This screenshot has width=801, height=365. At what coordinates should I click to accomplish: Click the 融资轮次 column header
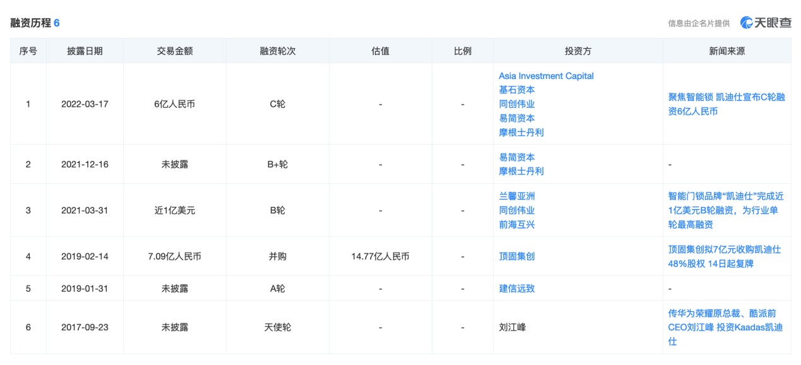pyautogui.click(x=277, y=51)
